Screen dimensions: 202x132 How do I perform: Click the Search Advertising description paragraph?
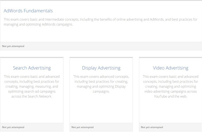(x=32, y=87)
